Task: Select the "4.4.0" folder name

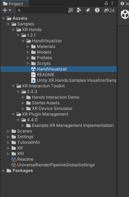Action: [x=32, y=120]
